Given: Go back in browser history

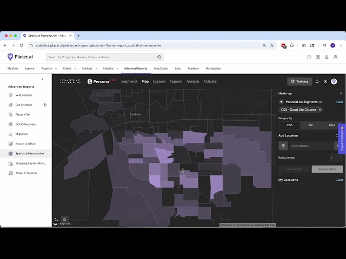Looking at the screenshot, I should 5,45.
